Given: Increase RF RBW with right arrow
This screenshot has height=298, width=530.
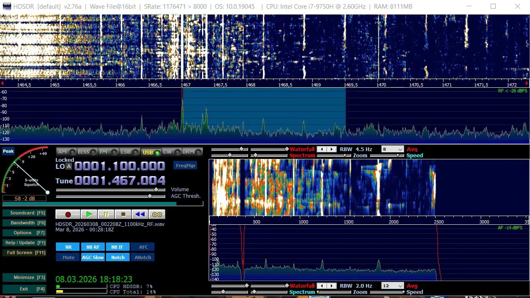Looking at the screenshot, I should [331, 149].
